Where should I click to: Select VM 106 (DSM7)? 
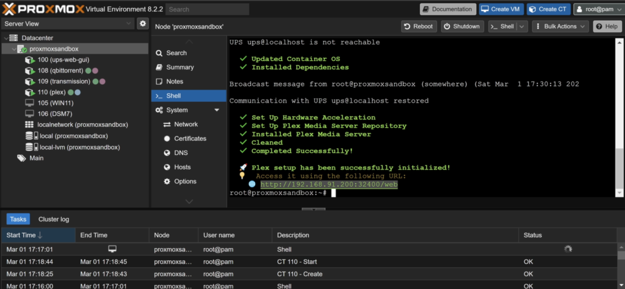pyautogui.click(x=49, y=114)
